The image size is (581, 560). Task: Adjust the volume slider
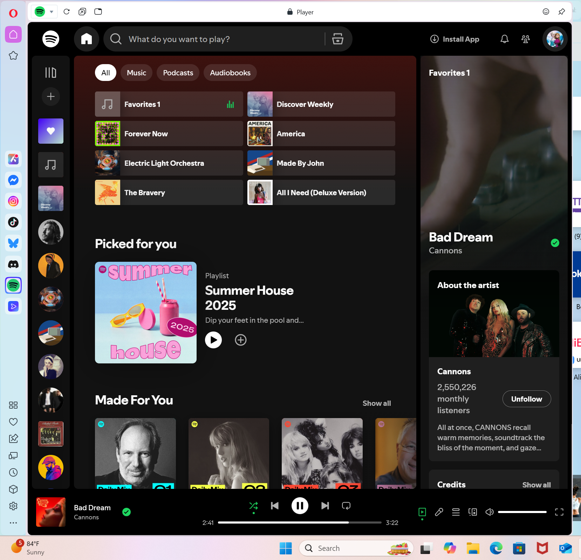(x=522, y=512)
